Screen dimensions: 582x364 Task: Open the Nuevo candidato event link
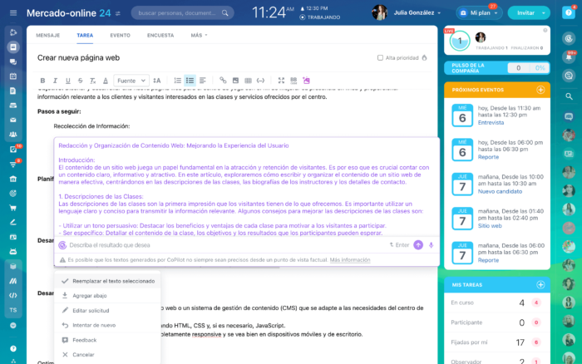coord(500,191)
